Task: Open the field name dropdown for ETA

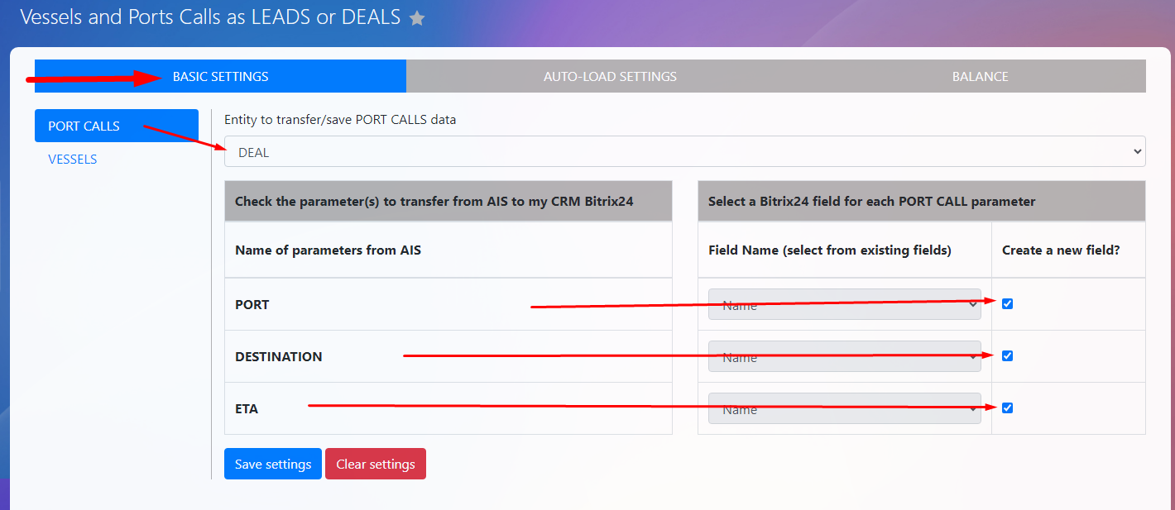Action: (x=844, y=408)
